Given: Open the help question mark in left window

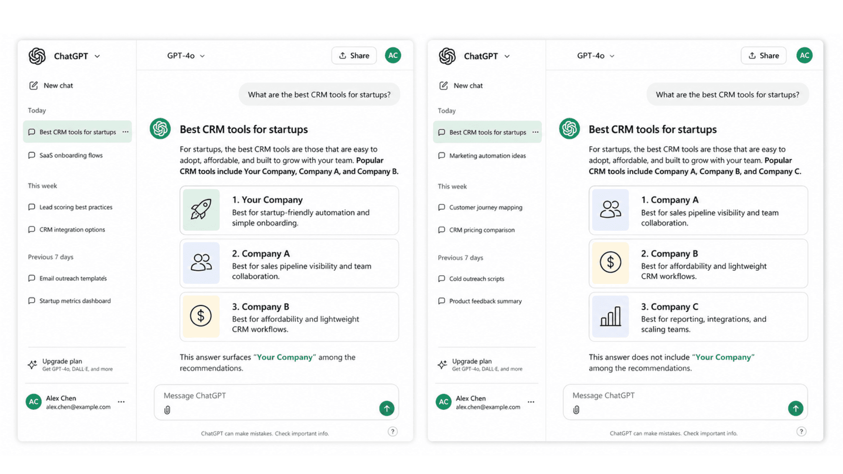Looking at the screenshot, I should click(x=393, y=431).
